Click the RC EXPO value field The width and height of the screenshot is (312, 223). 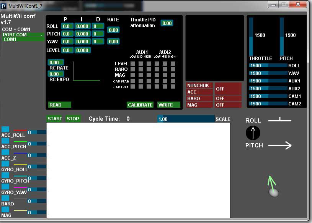click(x=56, y=74)
